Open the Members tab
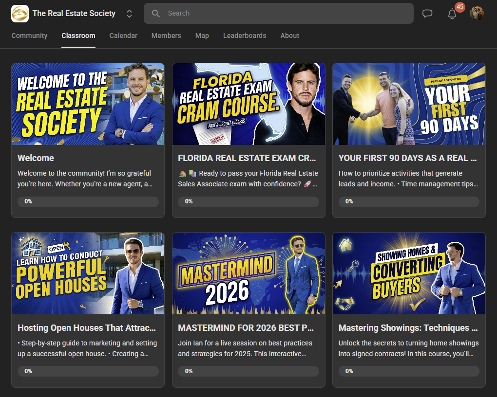This screenshot has height=397, width=497. pyautogui.click(x=166, y=36)
